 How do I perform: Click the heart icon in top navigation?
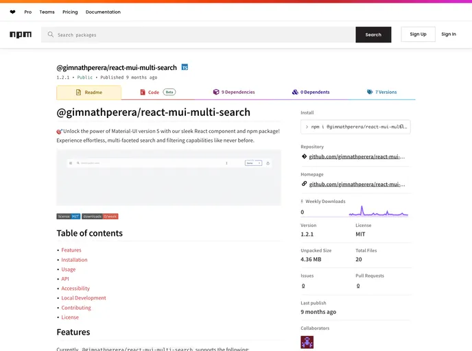(12, 12)
